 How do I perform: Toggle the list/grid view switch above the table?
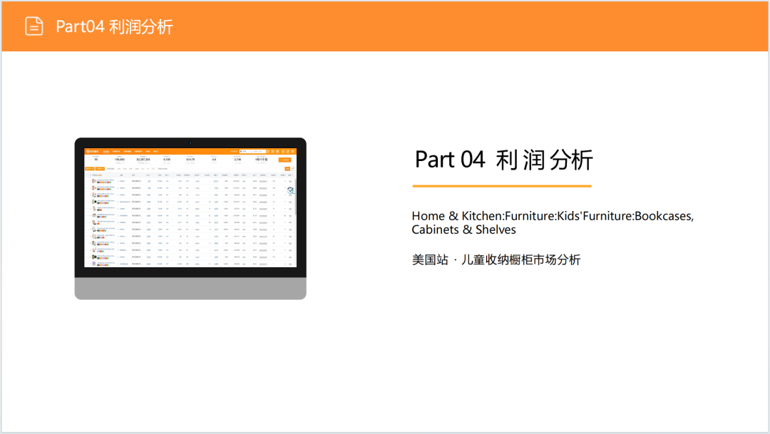click(287, 168)
